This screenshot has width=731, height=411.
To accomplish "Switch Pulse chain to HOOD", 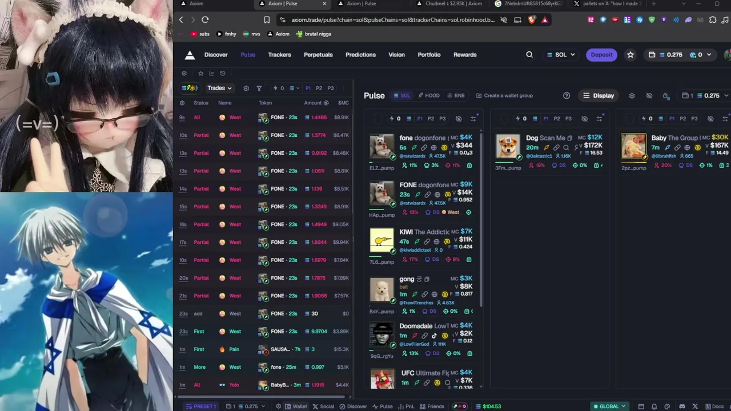I will click(429, 95).
